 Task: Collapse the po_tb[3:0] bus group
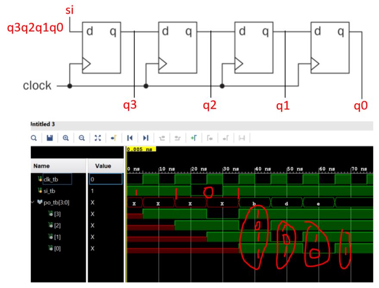[34, 202]
